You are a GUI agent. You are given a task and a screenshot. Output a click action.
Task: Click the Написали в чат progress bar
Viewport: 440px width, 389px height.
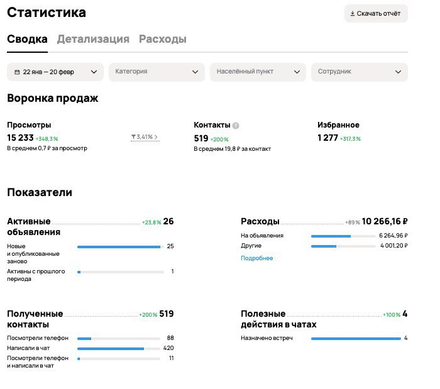(119, 349)
